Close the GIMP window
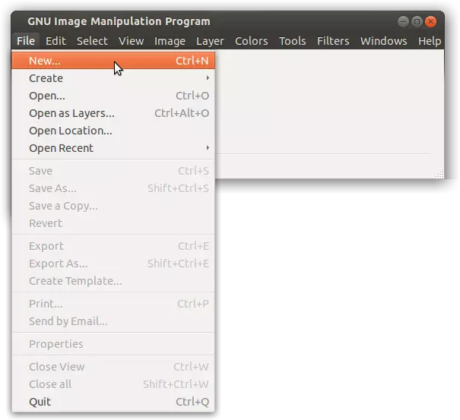 coord(430,22)
